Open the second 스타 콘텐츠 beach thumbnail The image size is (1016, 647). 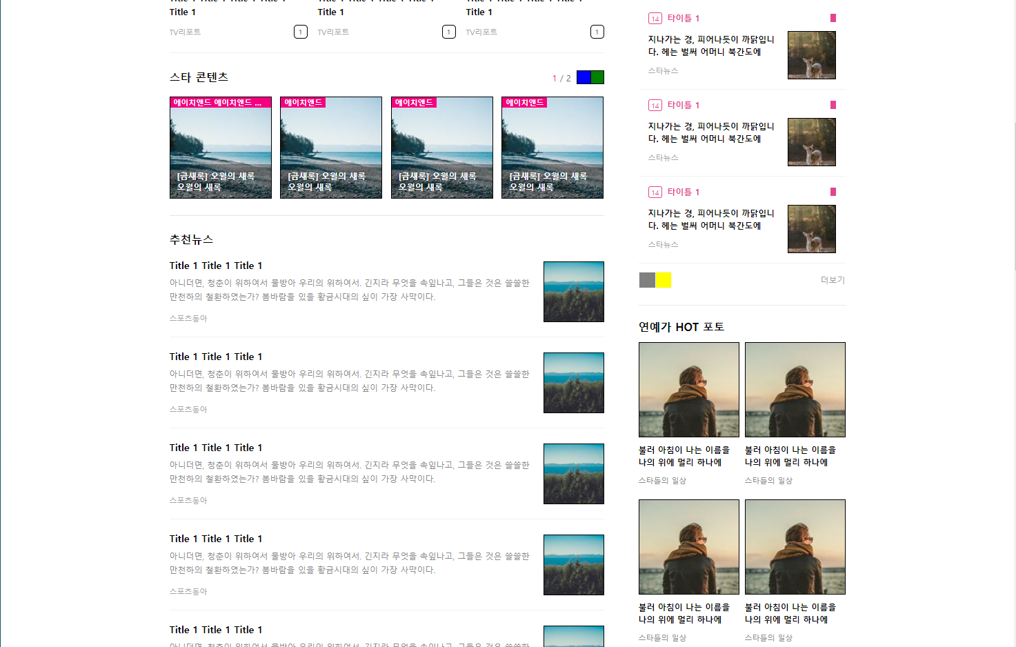point(331,148)
